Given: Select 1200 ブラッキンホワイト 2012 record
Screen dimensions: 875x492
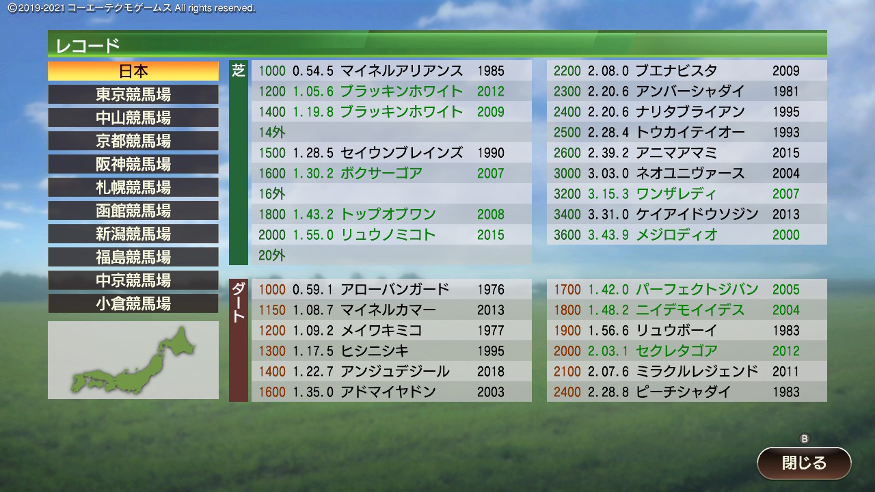Looking at the screenshot, I should (x=392, y=91).
